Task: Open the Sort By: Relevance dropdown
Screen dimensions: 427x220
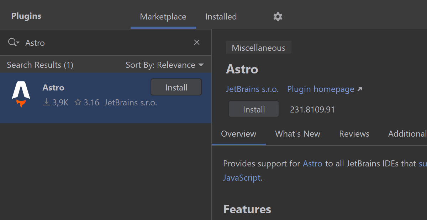Action: 164,65
